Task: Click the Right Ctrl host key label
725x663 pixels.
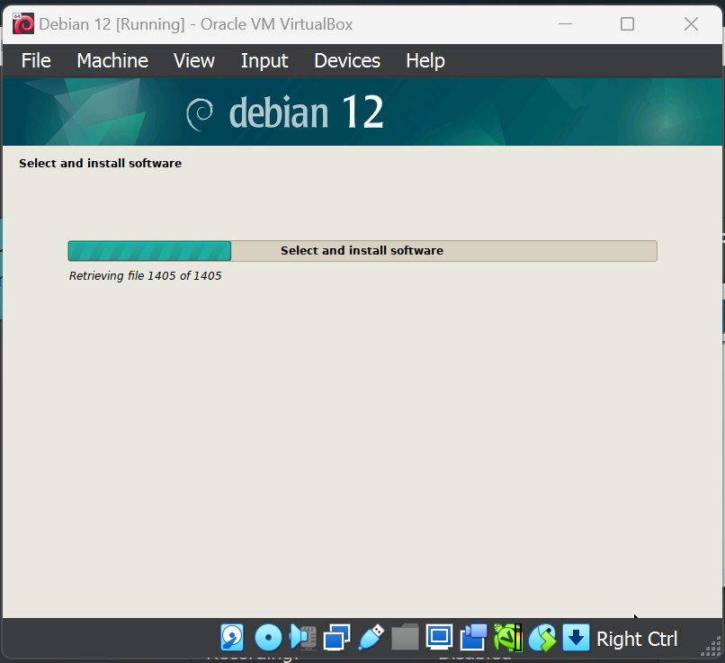Action: [x=637, y=639]
